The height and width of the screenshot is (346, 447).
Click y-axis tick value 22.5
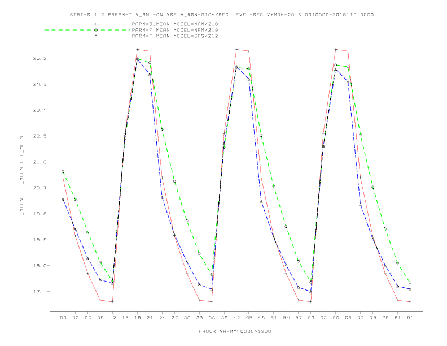(x=40, y=136)
